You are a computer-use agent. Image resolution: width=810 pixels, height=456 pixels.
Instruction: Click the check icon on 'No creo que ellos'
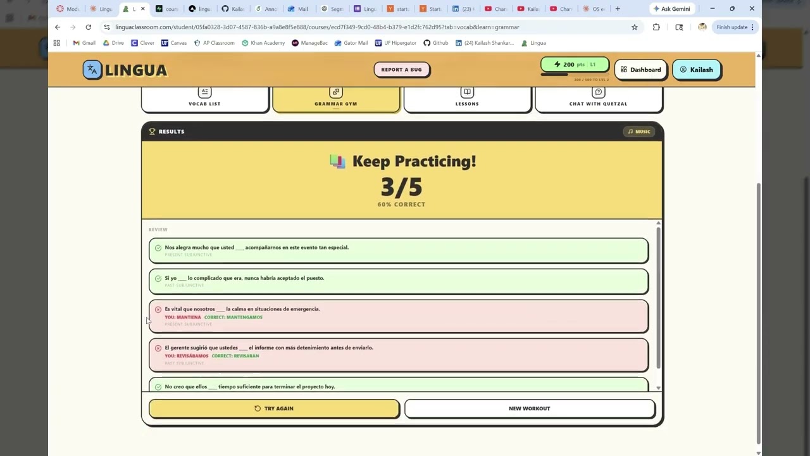158,387
